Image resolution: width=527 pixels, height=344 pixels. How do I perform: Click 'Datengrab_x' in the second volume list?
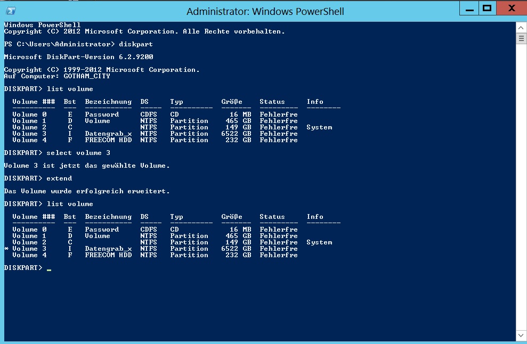[108, 249]
